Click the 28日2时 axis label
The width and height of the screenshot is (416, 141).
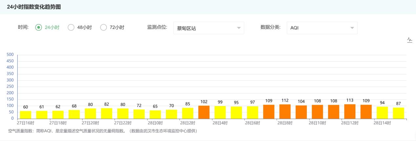click(x=188, y=123)
